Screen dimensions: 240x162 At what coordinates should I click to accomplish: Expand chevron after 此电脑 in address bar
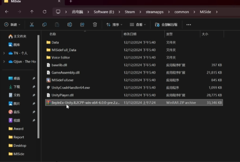tap(88, 12)
